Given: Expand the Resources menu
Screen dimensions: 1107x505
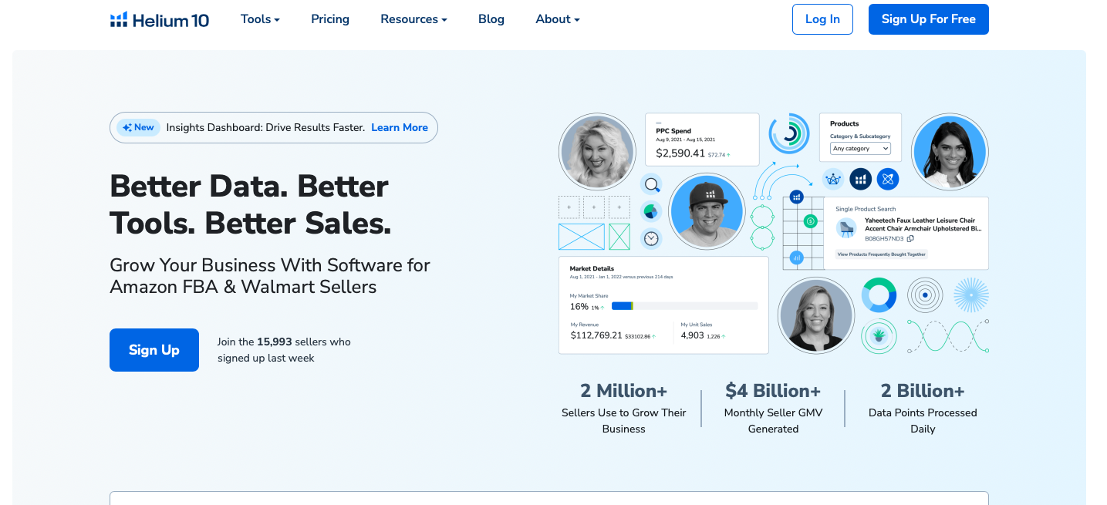Looking at the screenshot, I should coord(413,19).
